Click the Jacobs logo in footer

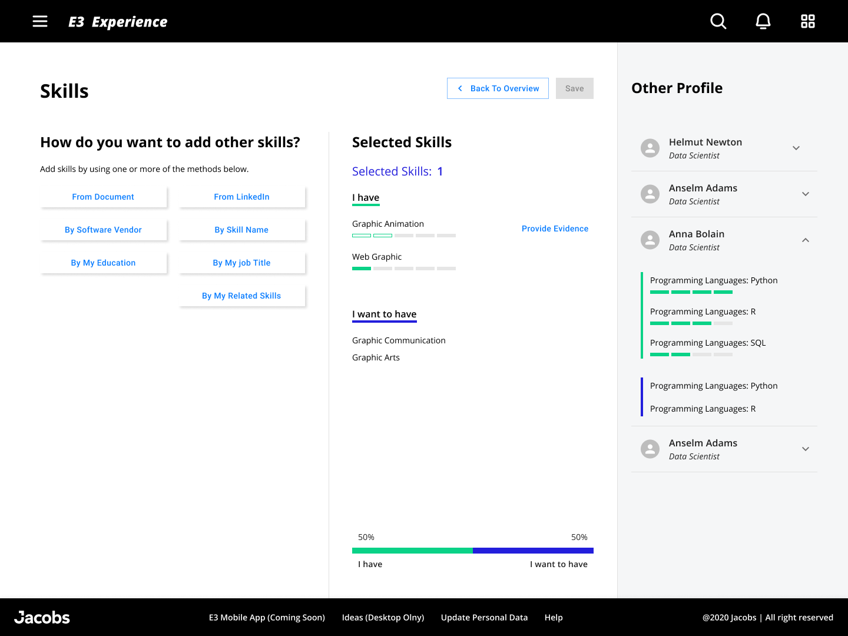tap(42, 617)
